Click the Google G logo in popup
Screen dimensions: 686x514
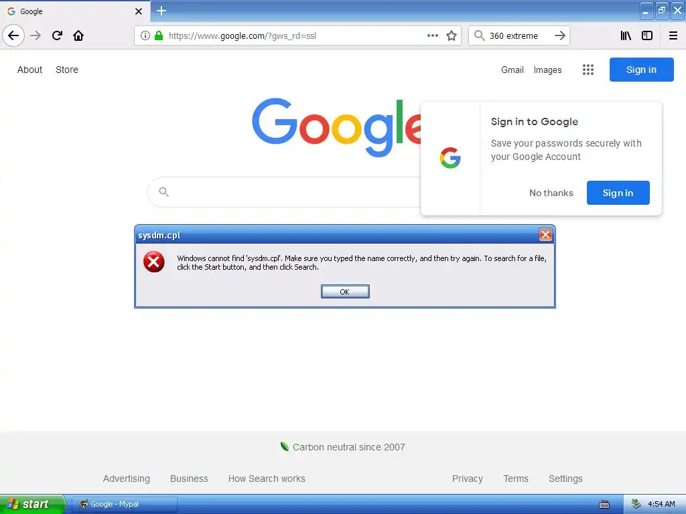click(450, 158)
